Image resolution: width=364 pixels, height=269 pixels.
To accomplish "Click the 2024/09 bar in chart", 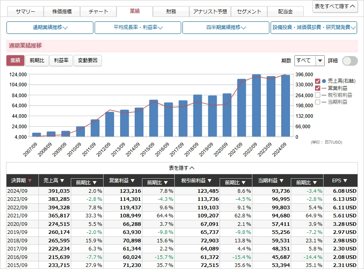I will coord(286,106).
